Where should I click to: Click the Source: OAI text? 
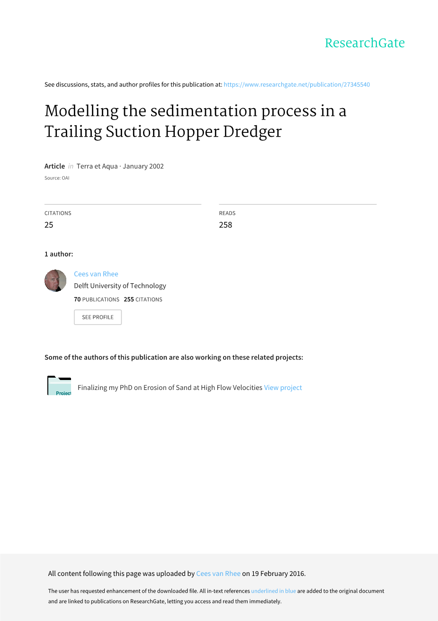(x=57, y=178)
